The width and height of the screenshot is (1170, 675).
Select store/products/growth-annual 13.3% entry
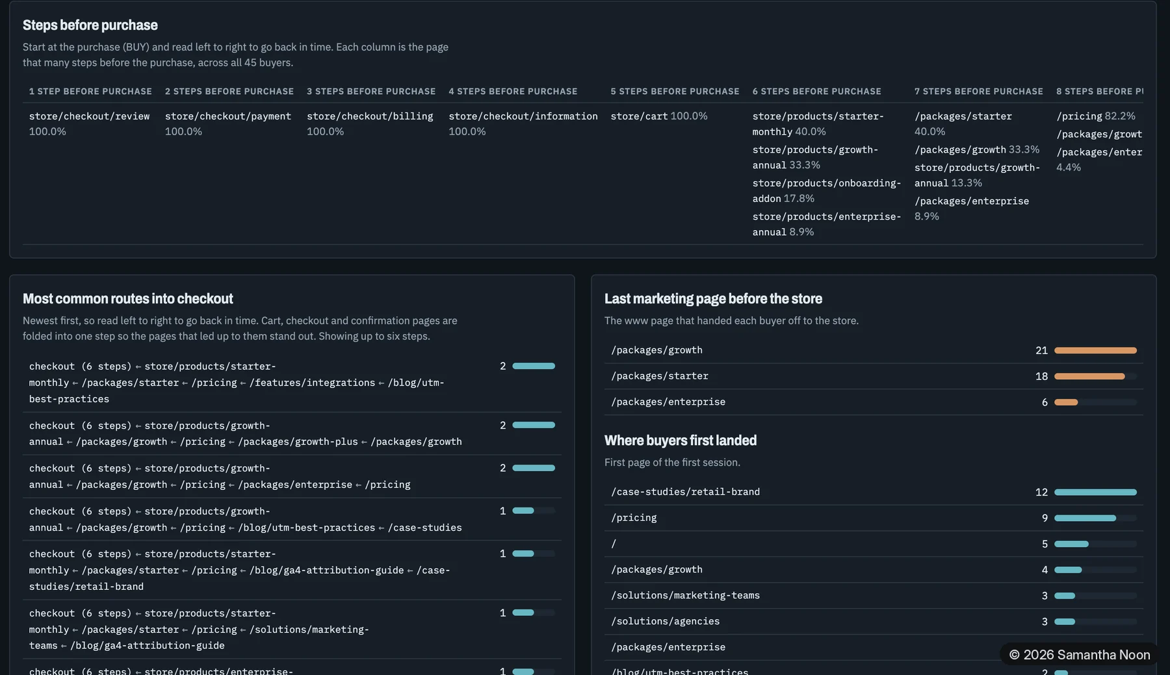[978, 175]
